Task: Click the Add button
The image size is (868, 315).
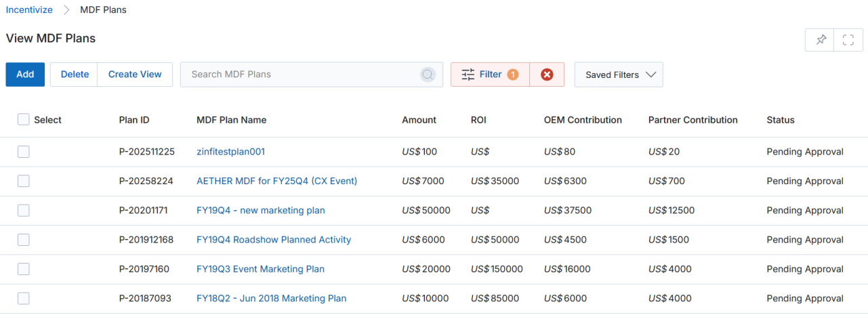Action: click(x=25, y=75)
